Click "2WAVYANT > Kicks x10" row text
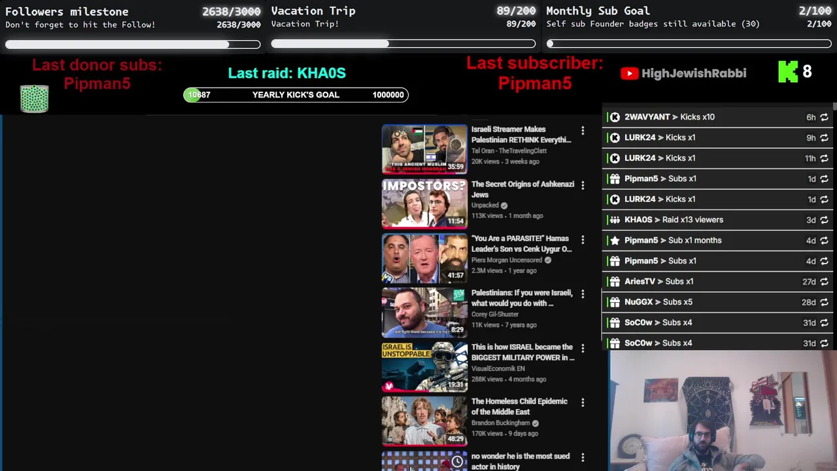This screenshot has width=837, height=471. tap(670, 117)
